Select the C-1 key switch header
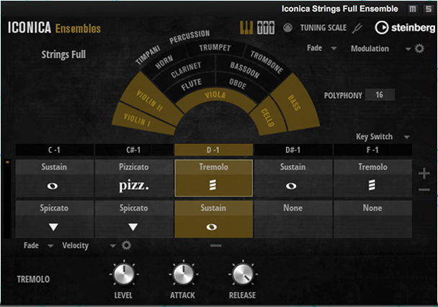Image resolution: width=438 pixels, height=307 pixels. click(x=55, y=150)
